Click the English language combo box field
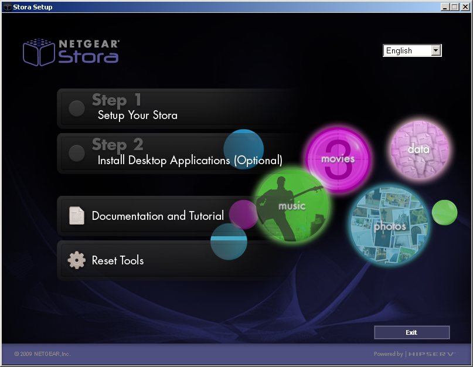Screen dimensions: 473x367 412,50
